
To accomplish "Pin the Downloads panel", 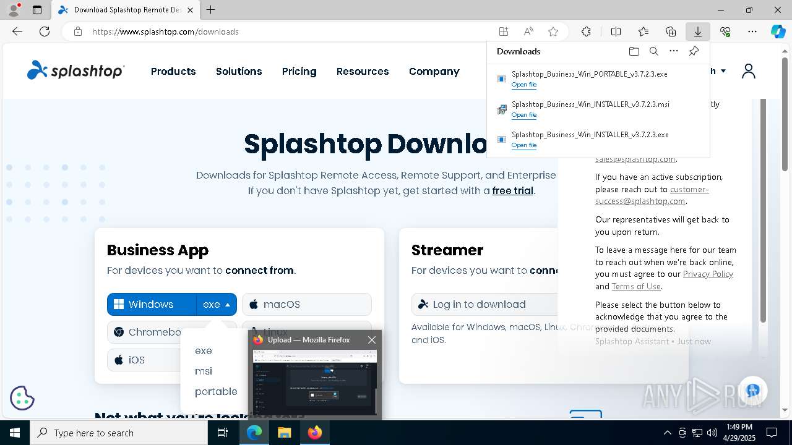I will (694, 51).
